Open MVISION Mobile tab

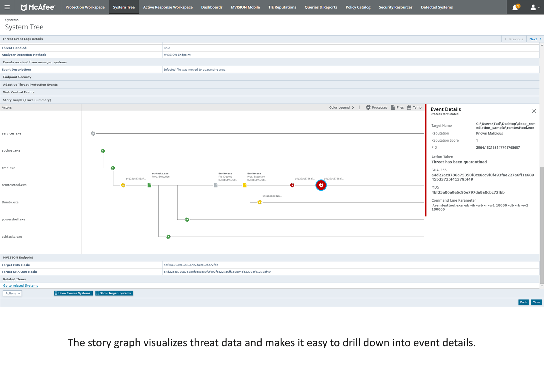tap(245, 7)
